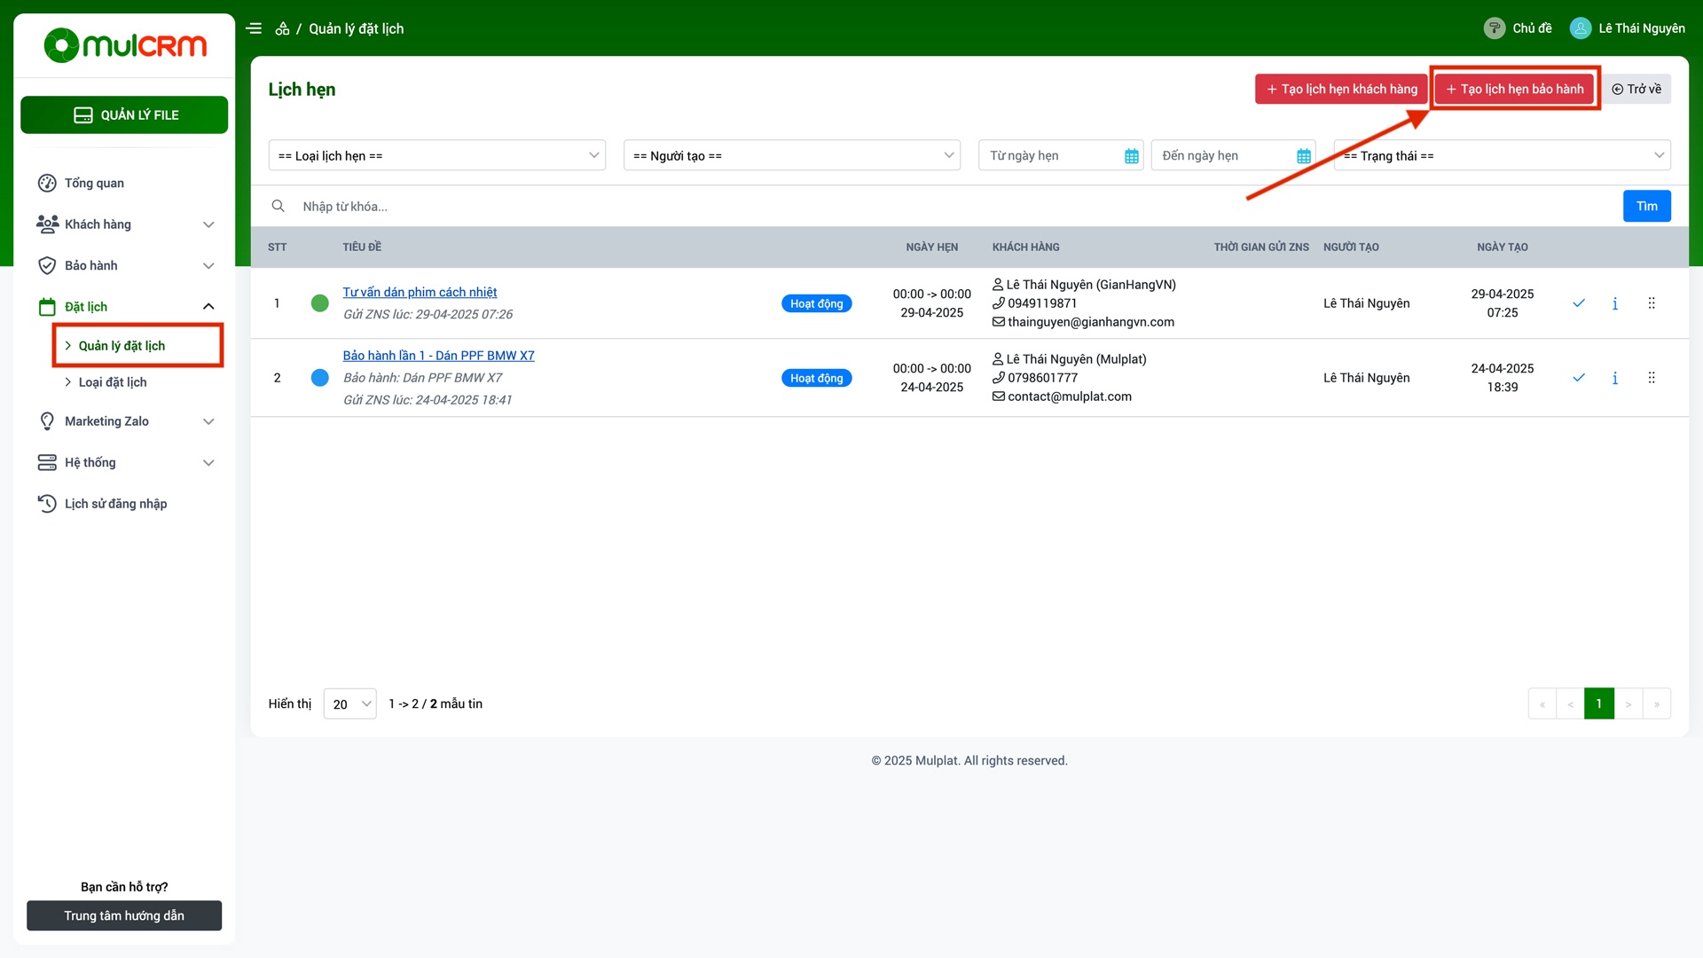Viewport: 1703px width, 958px height.
Task: Open the Người tạo filter dropdown
Action: 791,155
